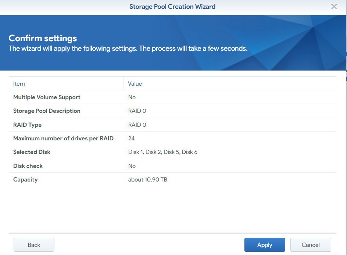
Task: Click the No value beside Disk check
Action: 132,166
